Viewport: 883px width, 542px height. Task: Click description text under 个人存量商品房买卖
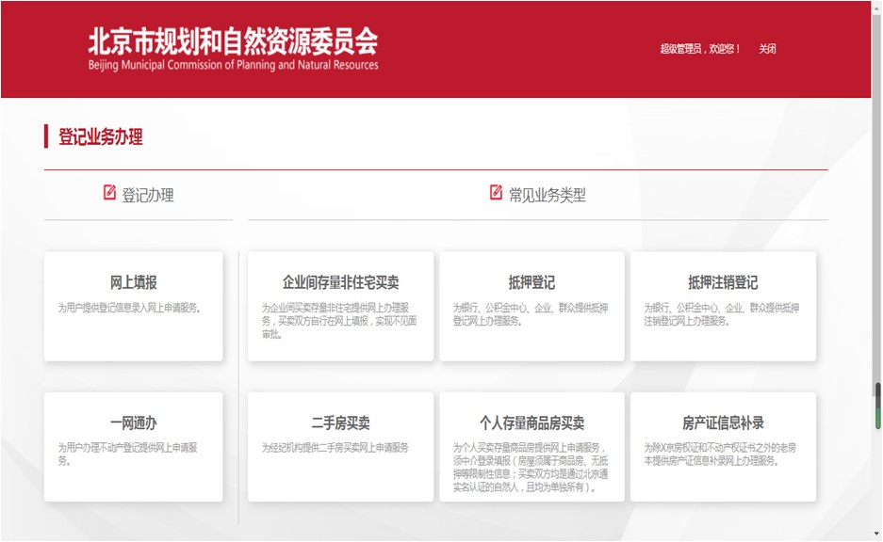click(x=531, y=468)
